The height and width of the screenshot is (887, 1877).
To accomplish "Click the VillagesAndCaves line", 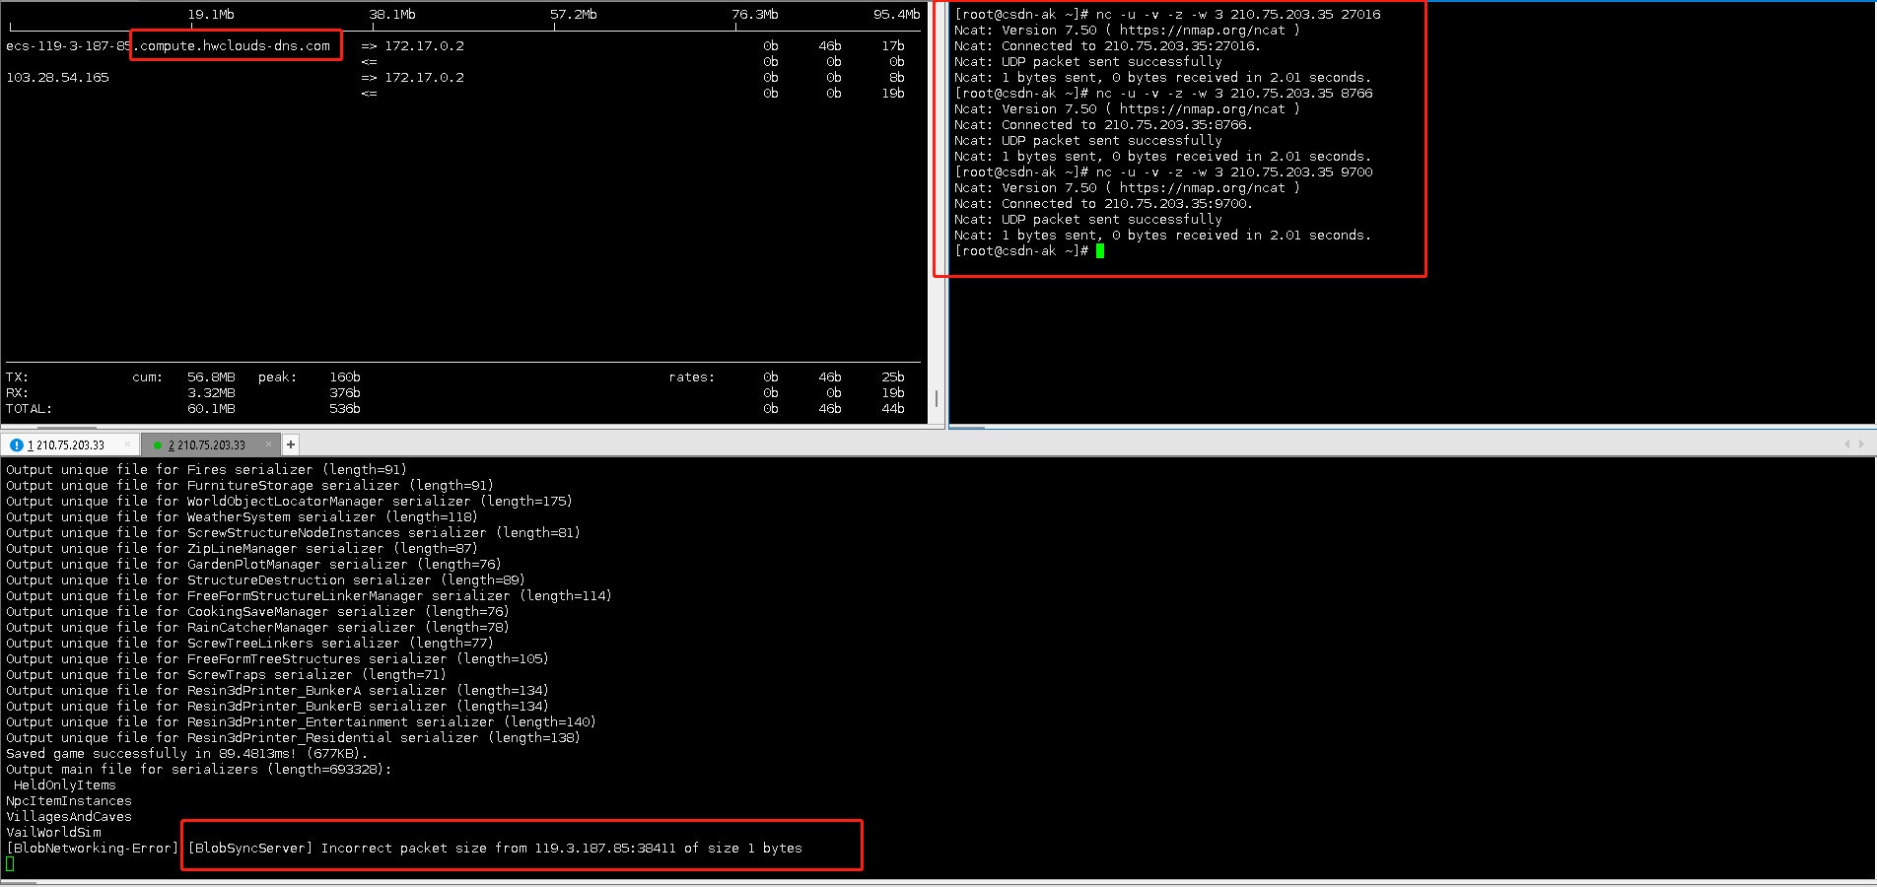I will click(68, 816).
